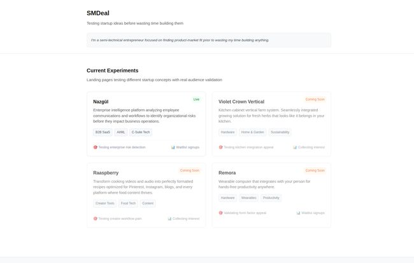The height and width of the screenshot is (263, 414).
Task: Click the Raaspberry card heading
Action: click(x=106, y=173)
